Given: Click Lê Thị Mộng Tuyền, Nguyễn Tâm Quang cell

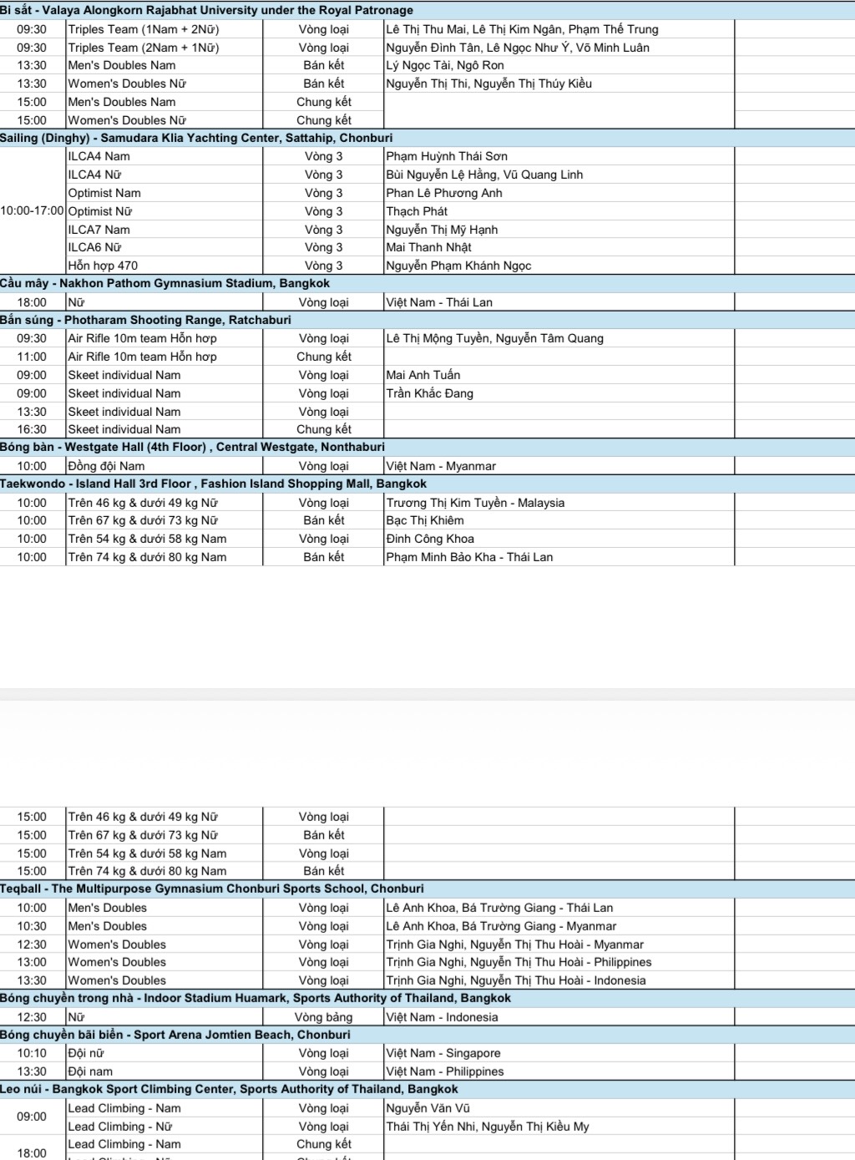Looking at the screenshot, I should click(494, 338).
